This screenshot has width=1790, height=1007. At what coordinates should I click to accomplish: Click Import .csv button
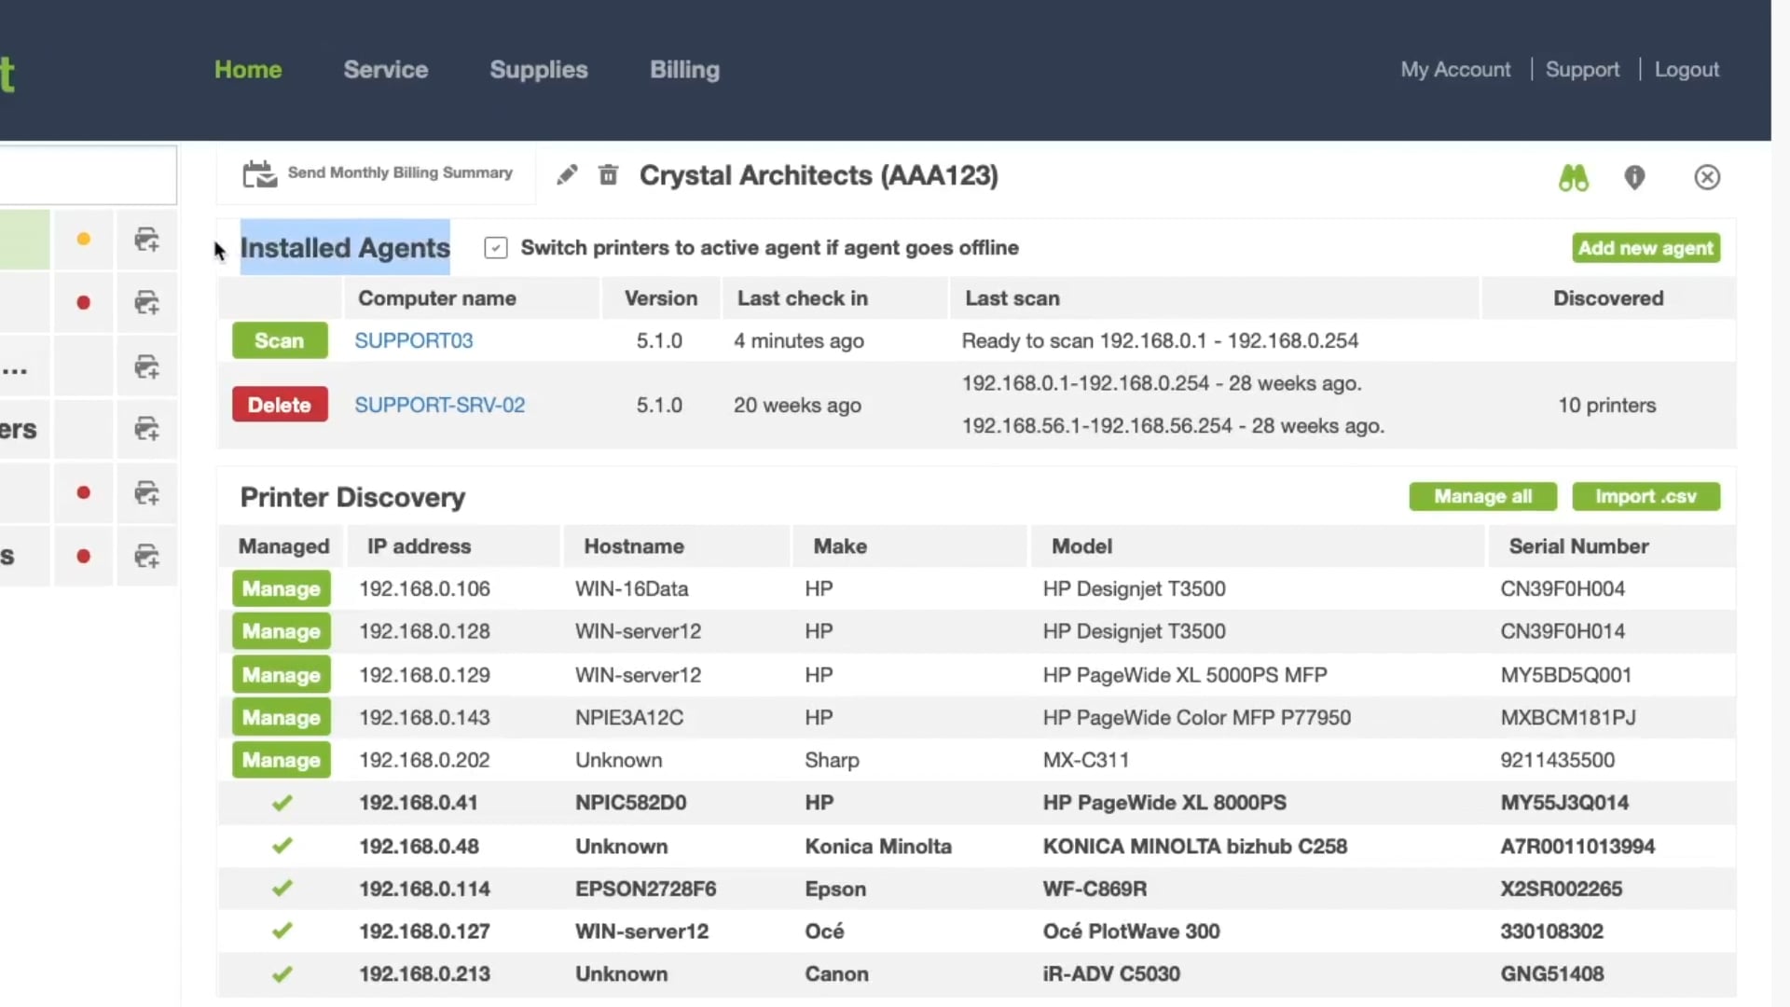pyautogui.click(x=1646, y=495)
